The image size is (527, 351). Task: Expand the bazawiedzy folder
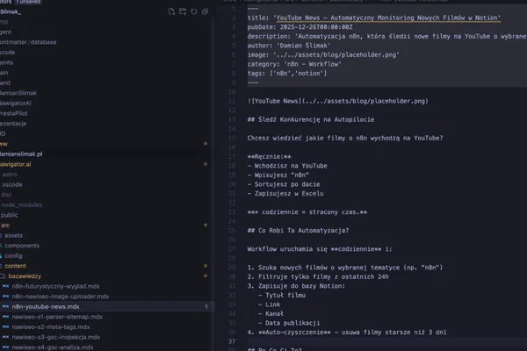(25, 276)
